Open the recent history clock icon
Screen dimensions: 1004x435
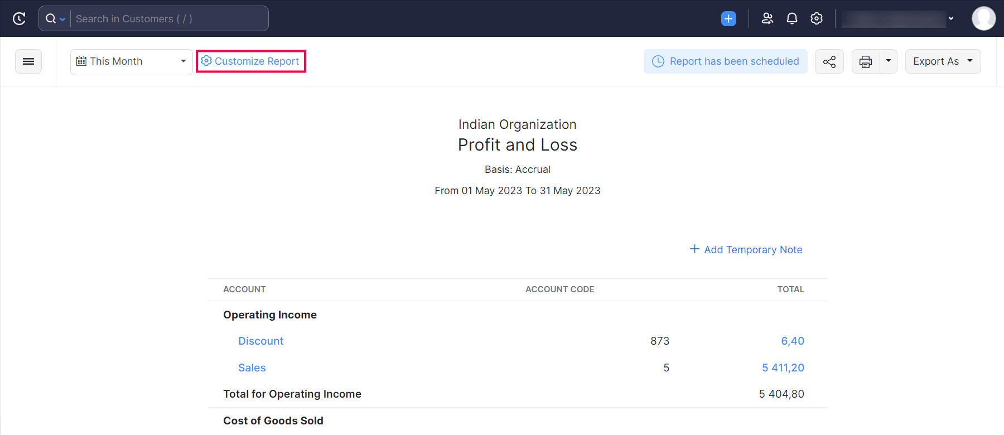[19, 18]
